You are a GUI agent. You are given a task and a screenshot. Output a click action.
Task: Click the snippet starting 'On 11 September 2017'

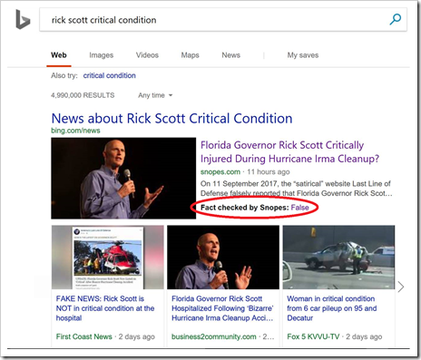coord(297,189)
